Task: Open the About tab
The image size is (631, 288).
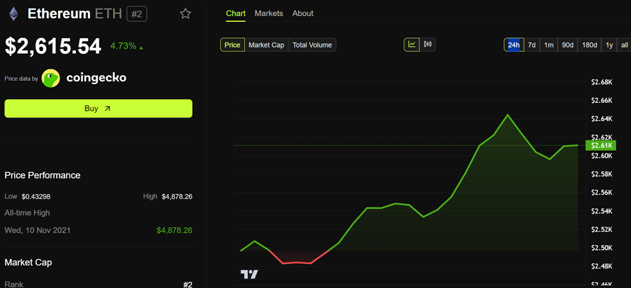Action: [303, 14]
